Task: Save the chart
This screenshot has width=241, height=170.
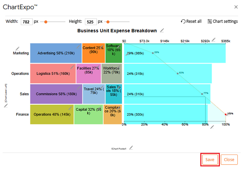Action: (210, 160)
